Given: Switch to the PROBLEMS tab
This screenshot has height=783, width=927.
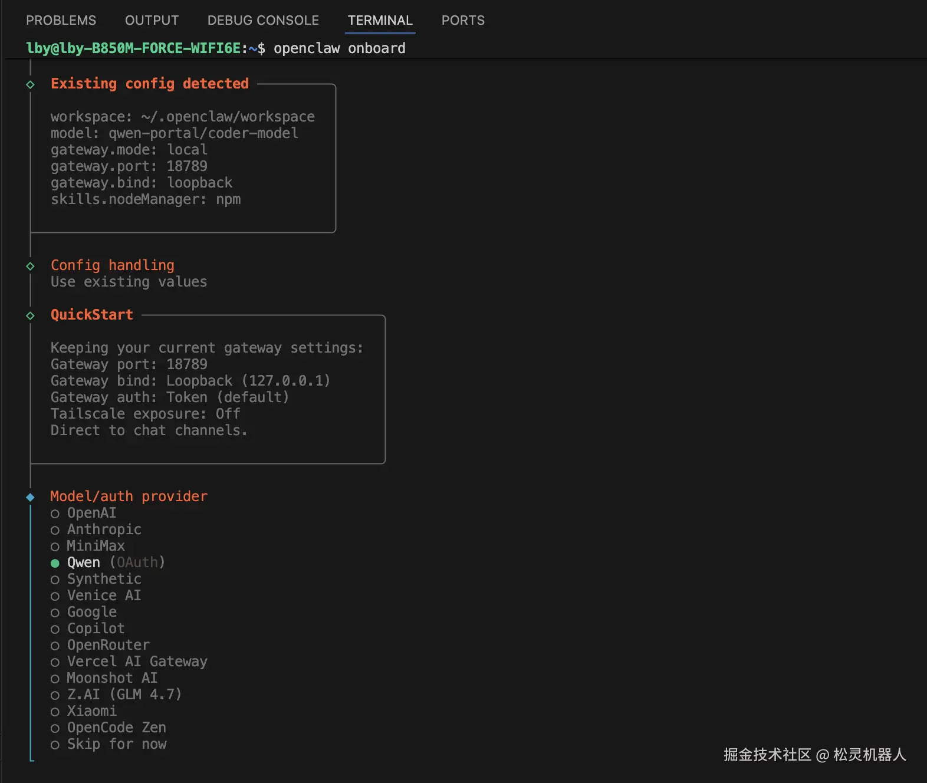Looking at the screenshot, I should [x=61, y=21].
